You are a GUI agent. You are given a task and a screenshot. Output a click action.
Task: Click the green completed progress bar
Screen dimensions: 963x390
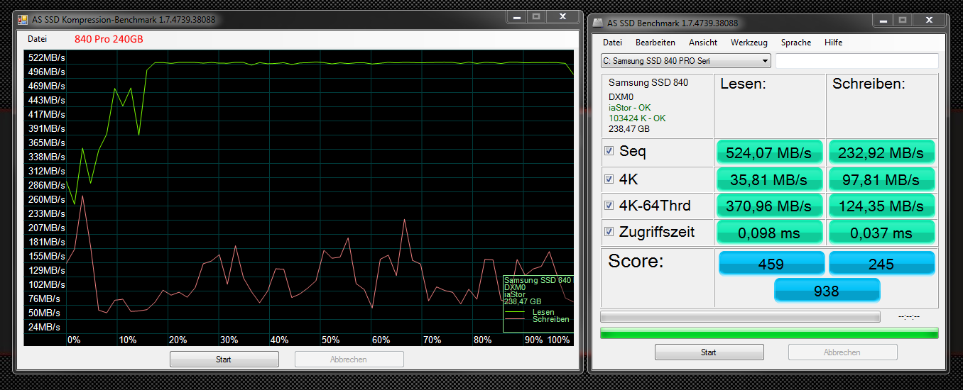click(x=769, y=333)
